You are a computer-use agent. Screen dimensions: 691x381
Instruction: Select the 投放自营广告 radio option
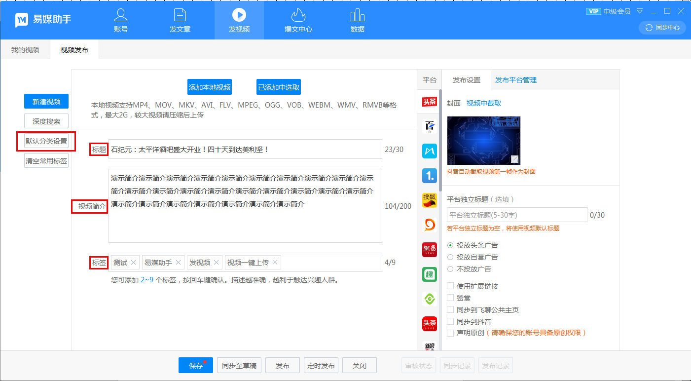(x=450, y=257)
